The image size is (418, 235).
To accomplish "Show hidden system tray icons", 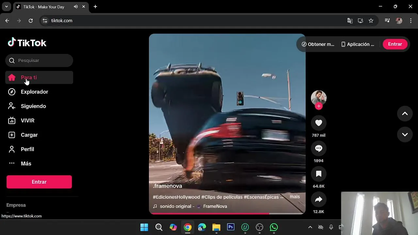I will tap(310, 227).
